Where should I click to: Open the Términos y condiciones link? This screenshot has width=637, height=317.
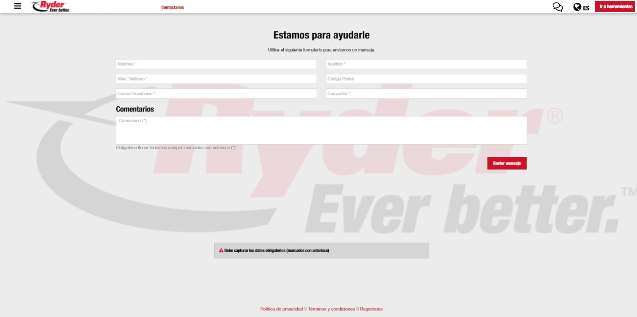332,309
